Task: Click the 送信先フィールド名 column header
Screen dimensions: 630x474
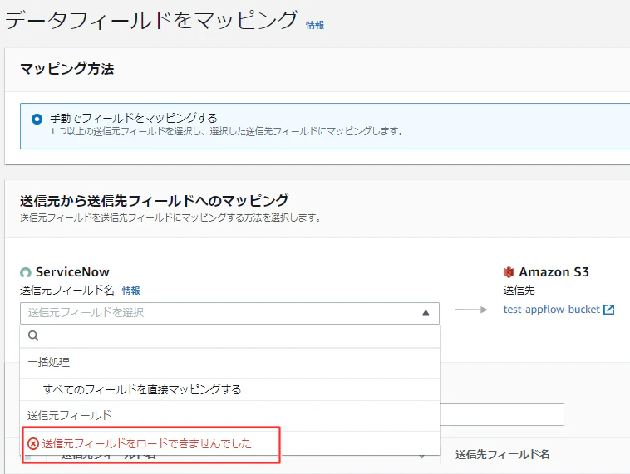Action: (x=502, y=454)
